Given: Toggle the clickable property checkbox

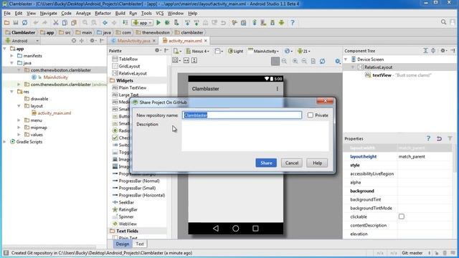Looking at the screenshot, I should point(402,216).
